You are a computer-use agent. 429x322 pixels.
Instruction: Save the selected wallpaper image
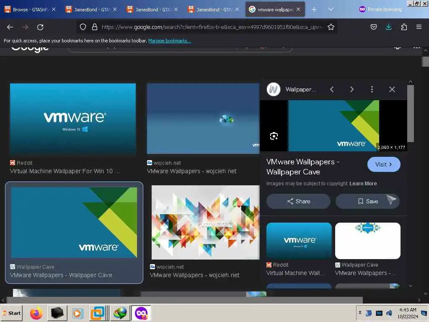pyautogui.click(x=367, y=201)
